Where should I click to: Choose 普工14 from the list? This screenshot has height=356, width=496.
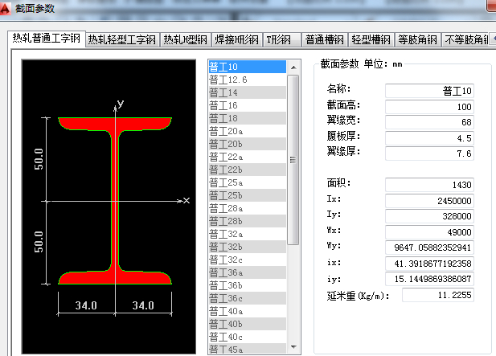tap(248, 92)
